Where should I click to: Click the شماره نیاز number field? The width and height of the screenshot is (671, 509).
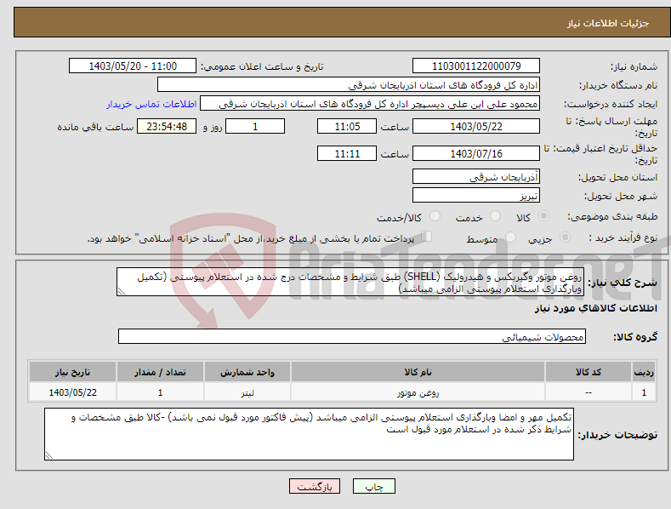point(476,66)
